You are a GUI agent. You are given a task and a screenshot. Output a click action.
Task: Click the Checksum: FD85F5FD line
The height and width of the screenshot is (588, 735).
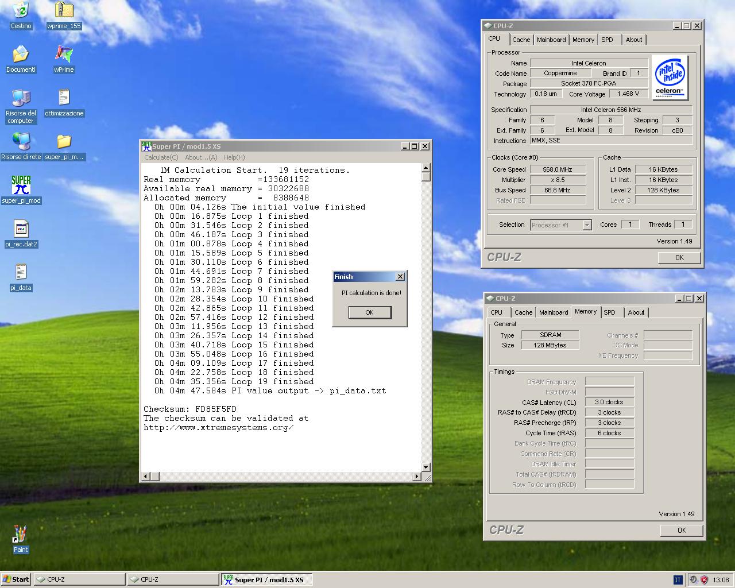(190, 409)
